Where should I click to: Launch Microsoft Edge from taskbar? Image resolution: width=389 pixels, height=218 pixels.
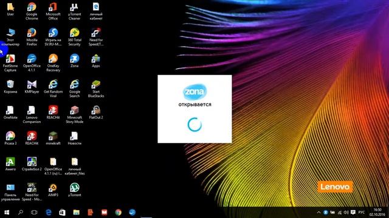(49, 213)
